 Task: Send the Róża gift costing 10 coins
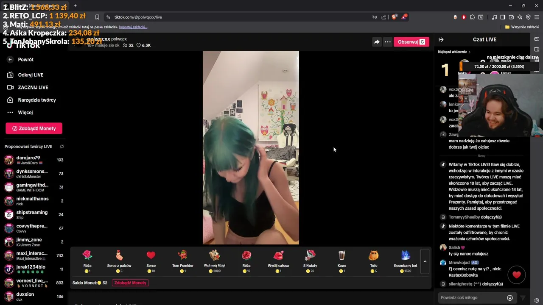pos(246,261)
